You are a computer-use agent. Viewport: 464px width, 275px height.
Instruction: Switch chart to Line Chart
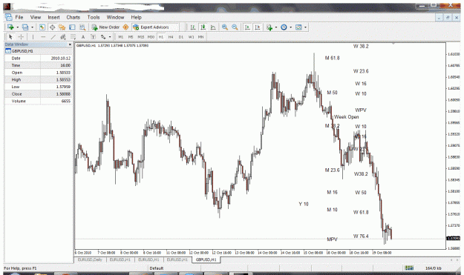click(x=213, y=27)
